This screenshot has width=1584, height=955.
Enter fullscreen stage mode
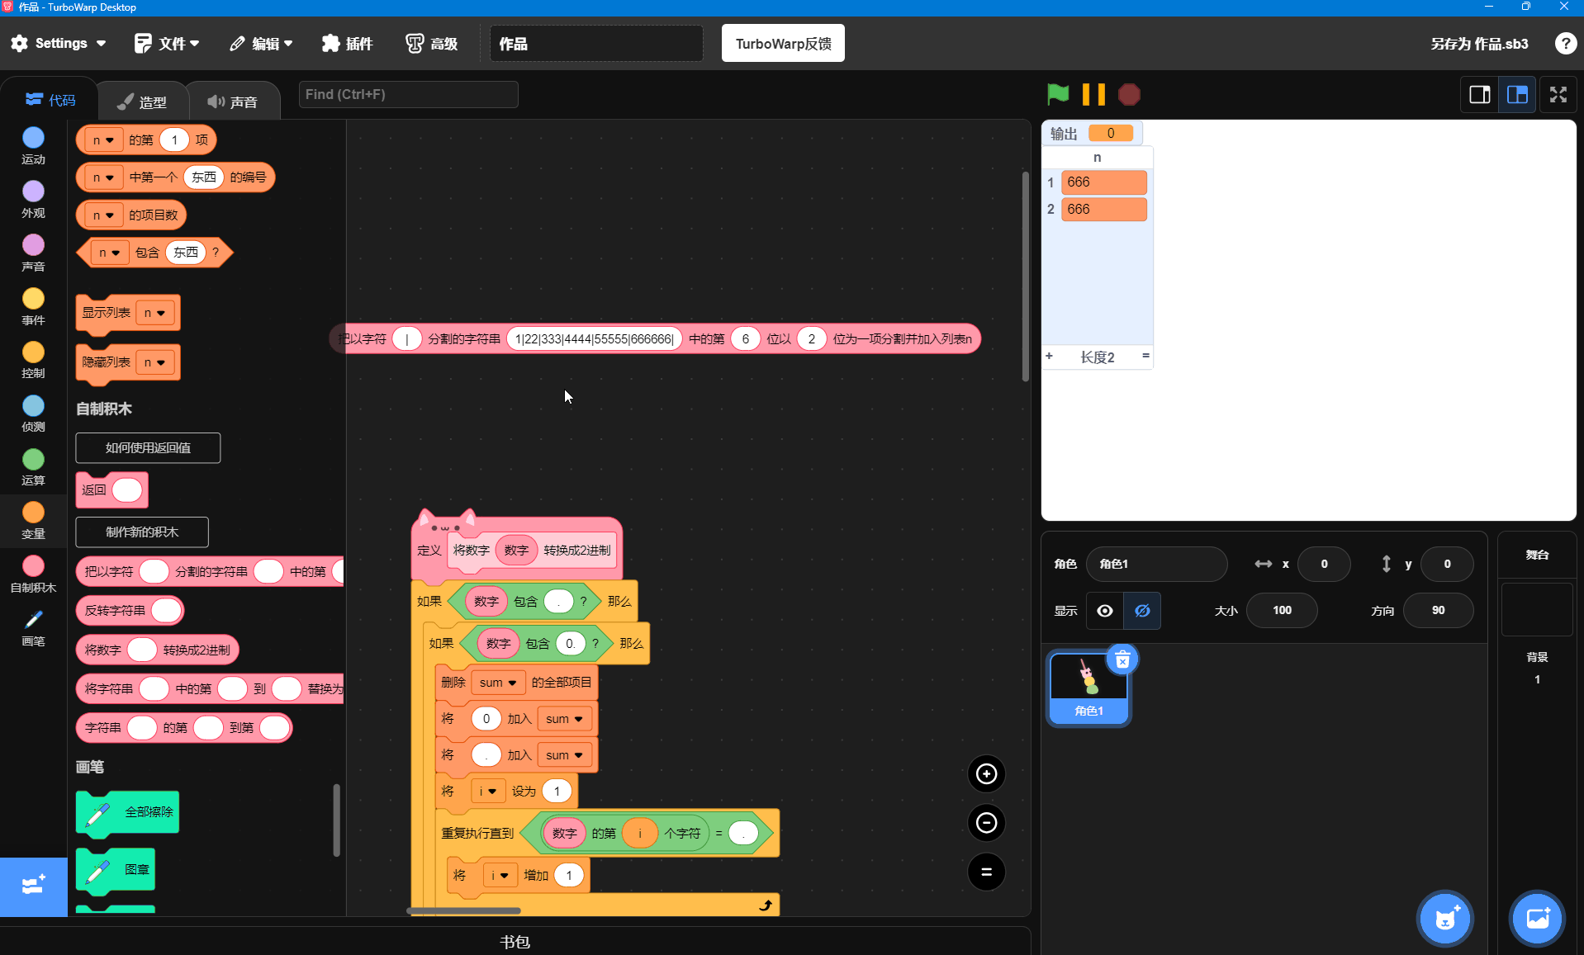[1558, 95]
